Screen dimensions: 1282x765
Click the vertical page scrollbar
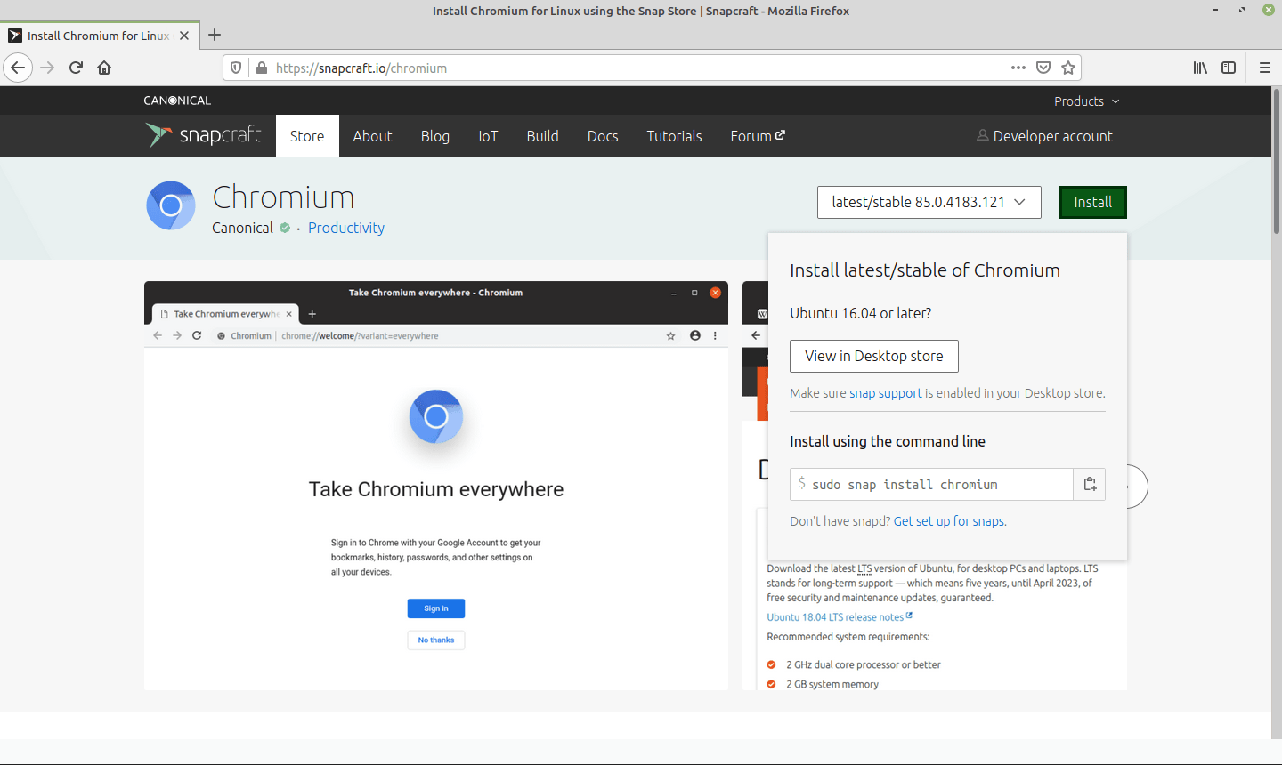point(1277,160)
